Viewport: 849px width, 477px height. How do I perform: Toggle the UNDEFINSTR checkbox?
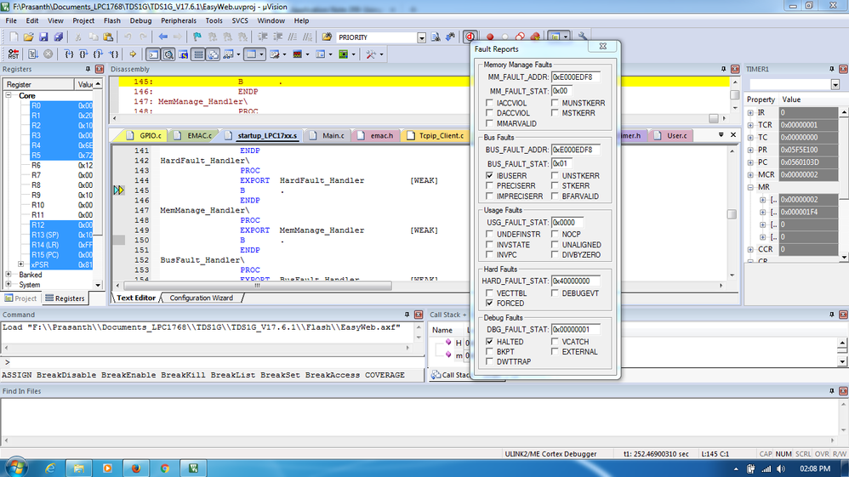pyautogui.click(x=489, y=234)
